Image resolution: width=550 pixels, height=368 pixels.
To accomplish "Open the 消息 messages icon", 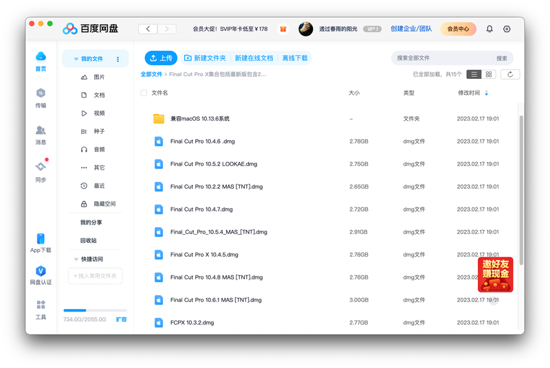I will coord(41,130).
